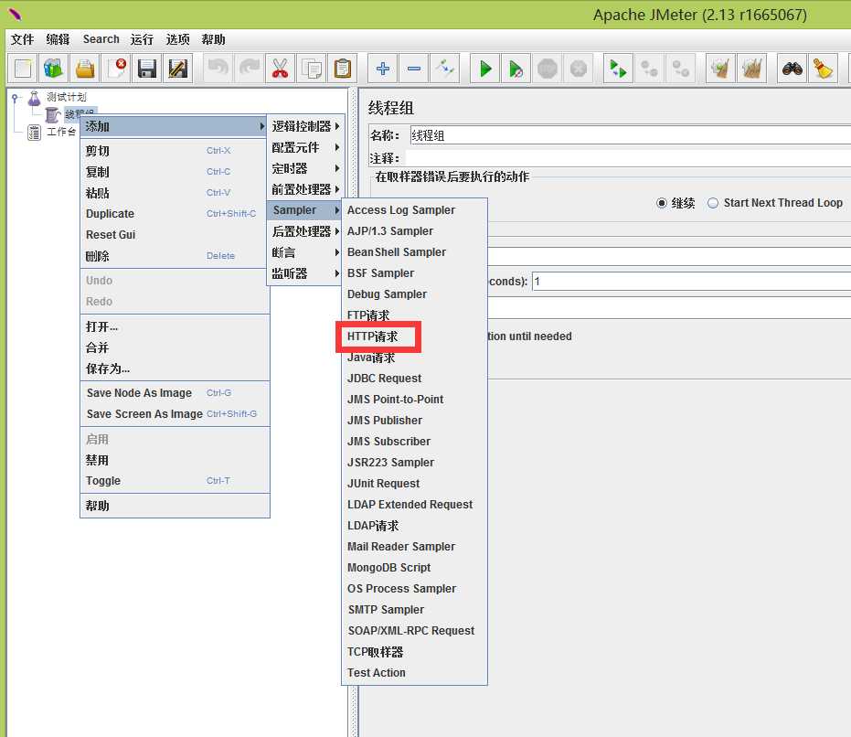Click the Expand All plus icon
Viewport: 851px width, 737px height.
[383, 69]
